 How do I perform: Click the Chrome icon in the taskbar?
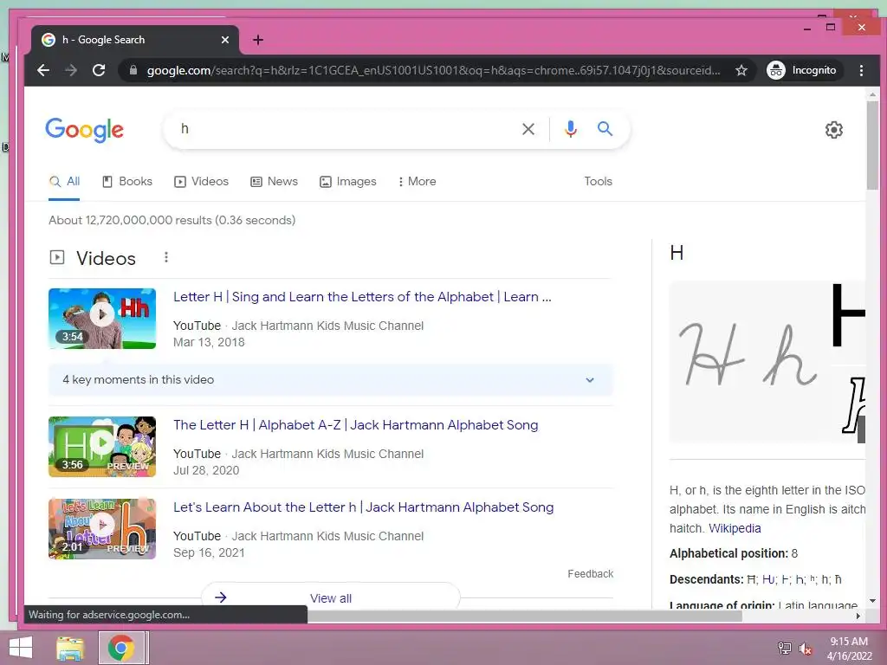pyautogui.click(x=121, y=648)
